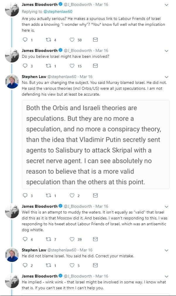Reply to "Correct your mistake" tweet
Image resolution: width=176 pixels, height=296 pixels.
(25, 265)
